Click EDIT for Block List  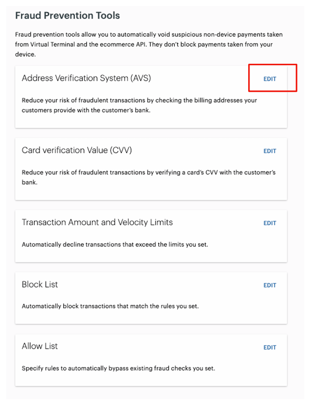point(269,285)
